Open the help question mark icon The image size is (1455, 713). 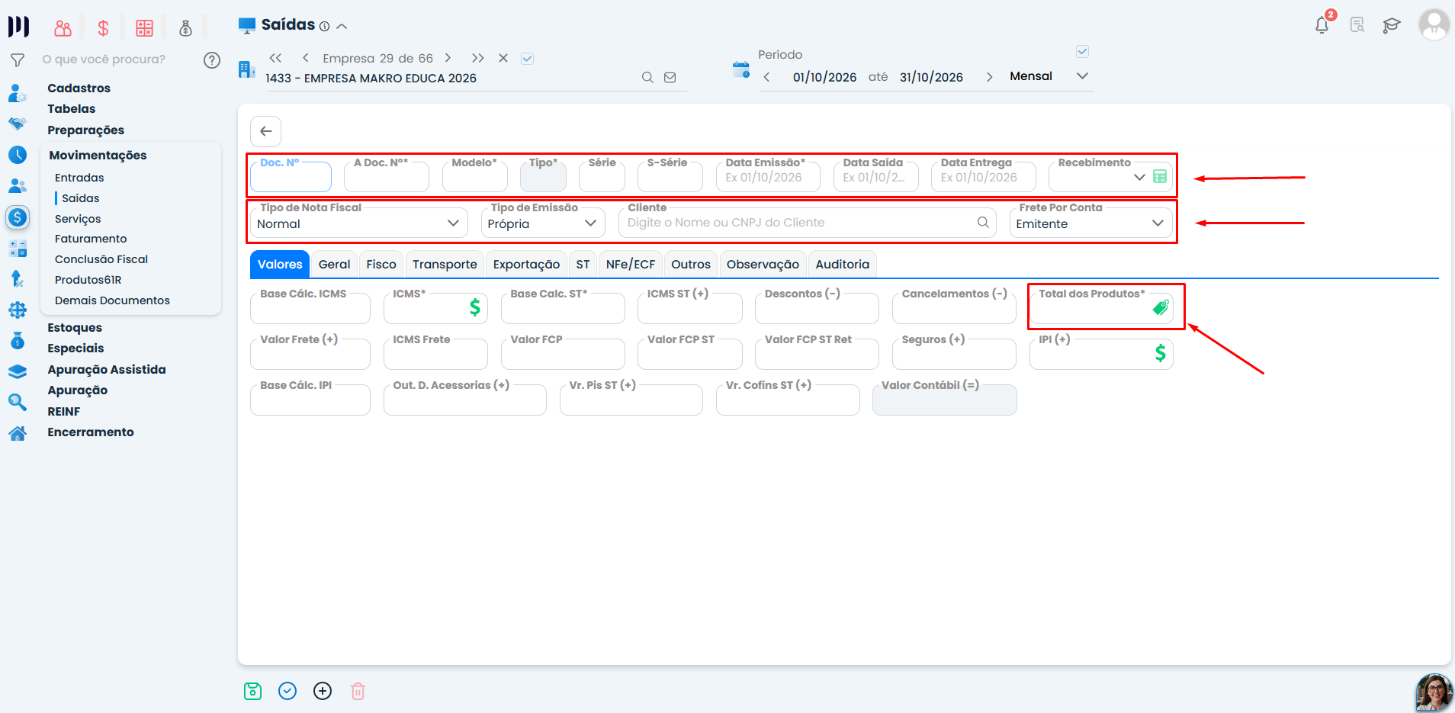point(212,60)
